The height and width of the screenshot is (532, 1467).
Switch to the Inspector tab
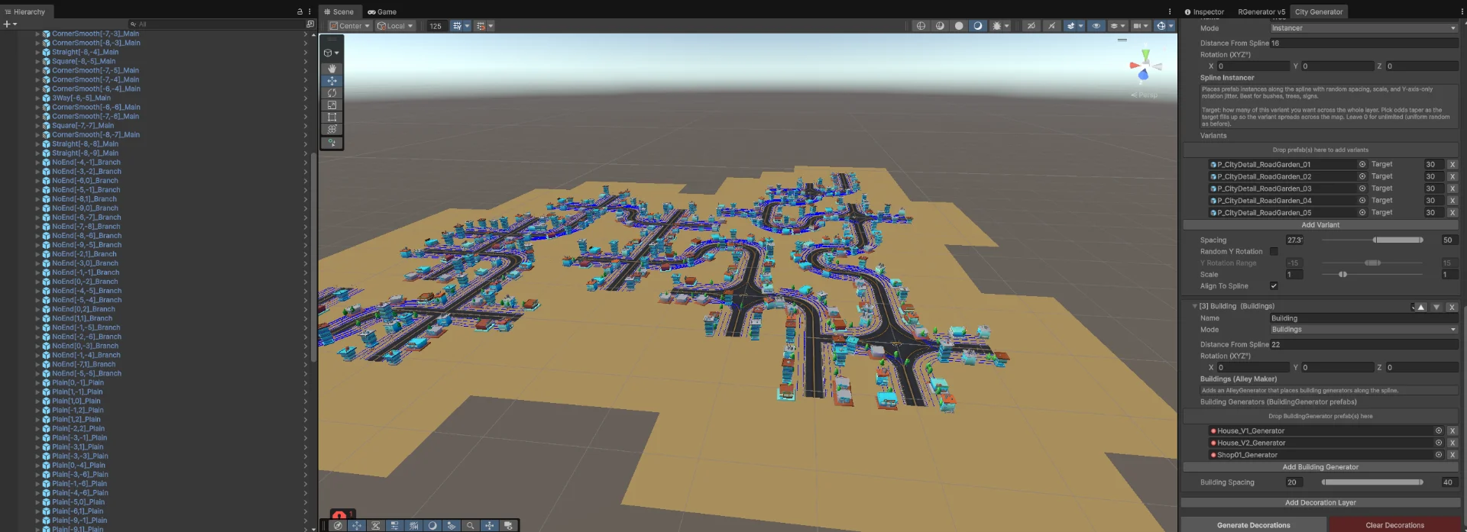click(x=1204, y=12)
